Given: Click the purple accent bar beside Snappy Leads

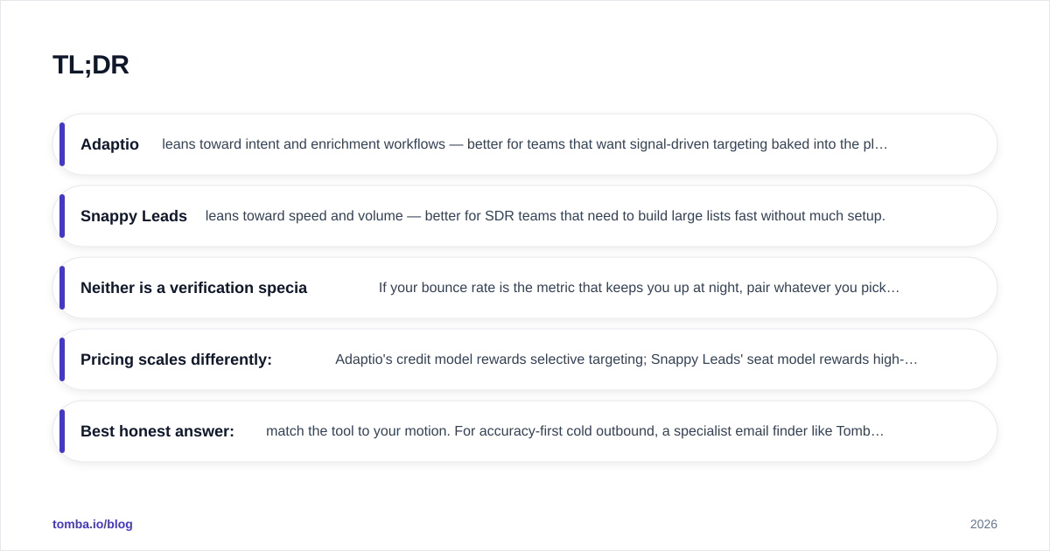Looking at the screenshot, I should (62, 216).
